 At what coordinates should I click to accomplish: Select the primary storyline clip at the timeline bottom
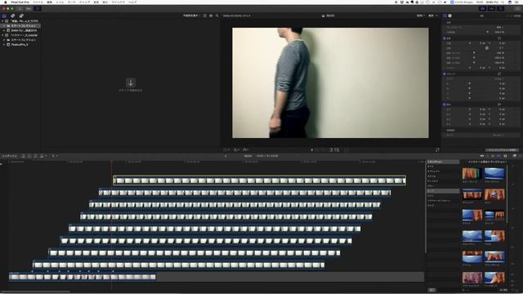[83, 277]
